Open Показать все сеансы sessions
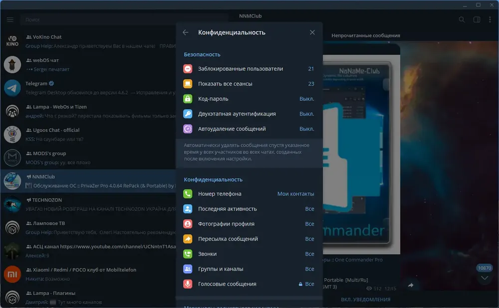 [x=249, y=84]
